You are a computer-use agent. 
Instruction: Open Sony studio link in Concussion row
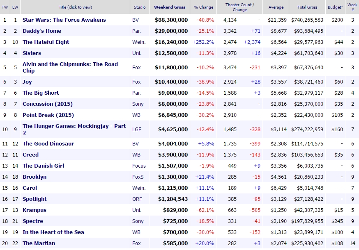click(x=138, y=104)
